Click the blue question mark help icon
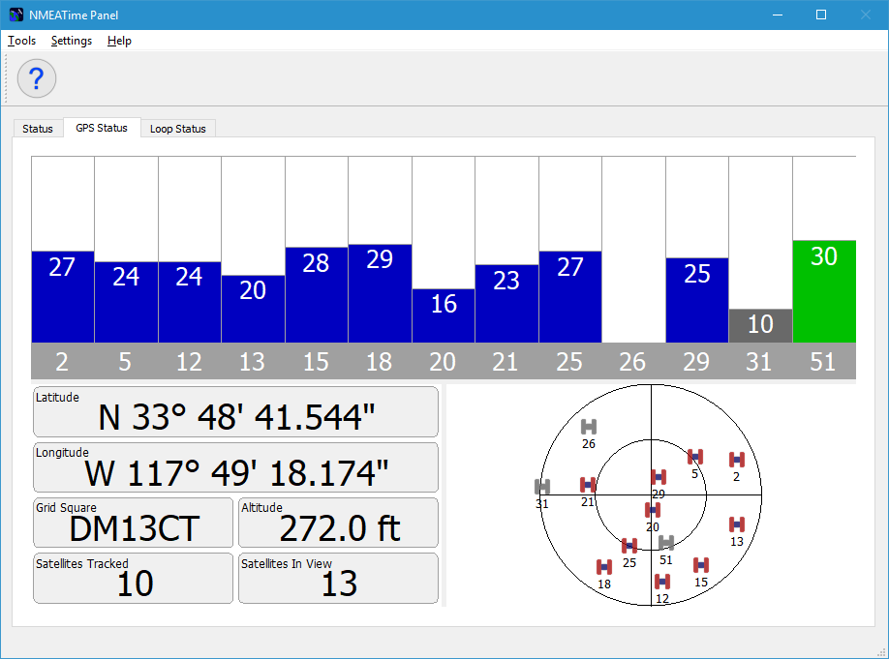This screenshot has width=889, height=659. click(36, 78)
